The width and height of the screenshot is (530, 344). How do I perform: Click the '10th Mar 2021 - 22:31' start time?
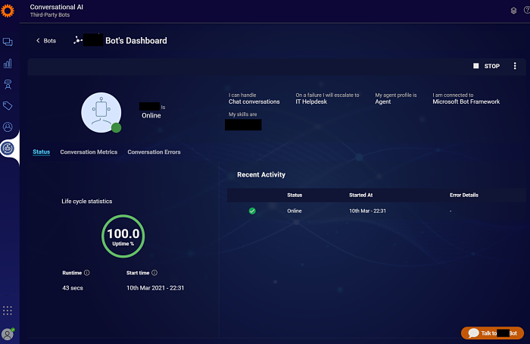(x=155, y=288)
